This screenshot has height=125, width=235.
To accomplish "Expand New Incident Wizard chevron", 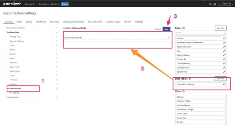I will click(x=56, y=28).
